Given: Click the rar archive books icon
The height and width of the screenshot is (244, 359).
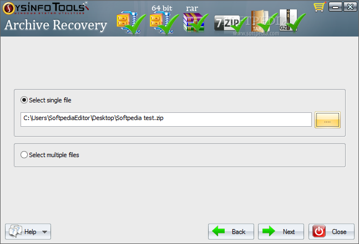Looking at the screenshot, I should click(x=195, y=23).
